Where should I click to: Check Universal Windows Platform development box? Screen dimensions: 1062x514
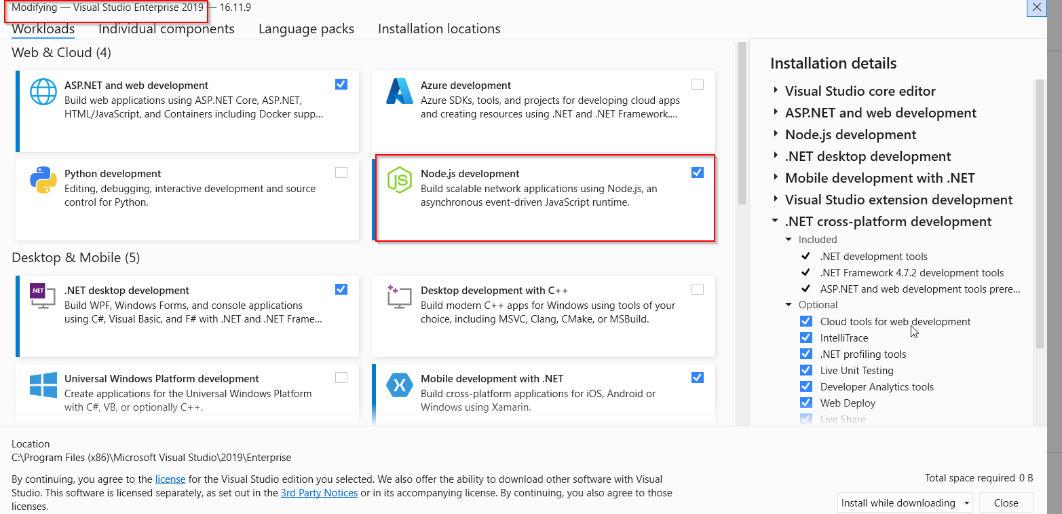coord(341,378)
